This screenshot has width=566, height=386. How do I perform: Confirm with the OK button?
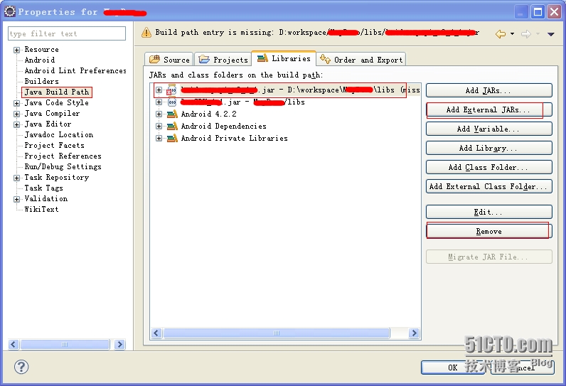[x=453, y=368]
